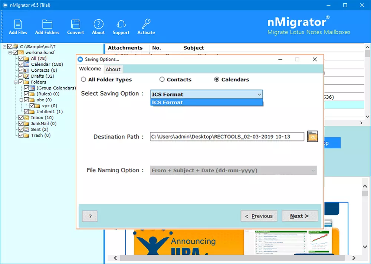Toggle the Sent (2) checkbox
371x264 pixels.
pos(21,130)
